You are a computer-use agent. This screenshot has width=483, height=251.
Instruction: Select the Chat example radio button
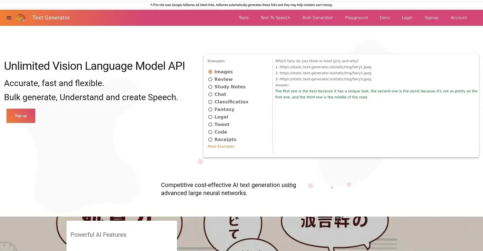tap(210, 95)
